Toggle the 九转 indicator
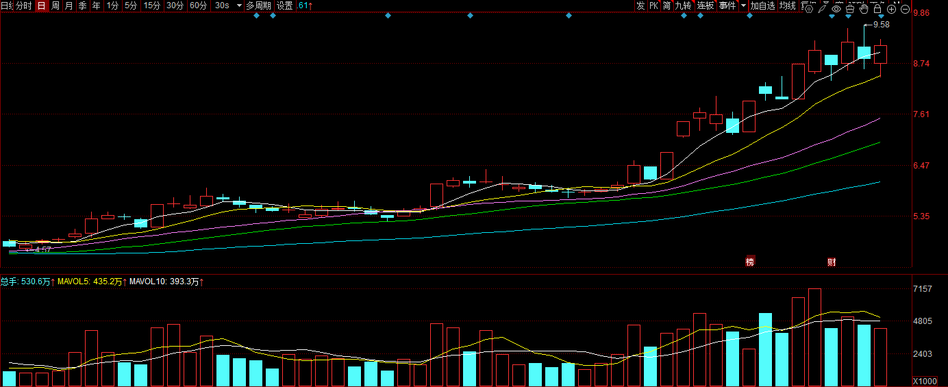This screenshot has height=387, width=948. point(684,5)
